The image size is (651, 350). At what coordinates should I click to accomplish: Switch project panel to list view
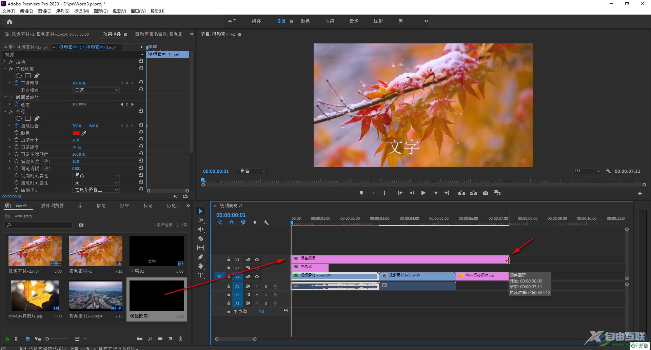(x=18, y=338)
